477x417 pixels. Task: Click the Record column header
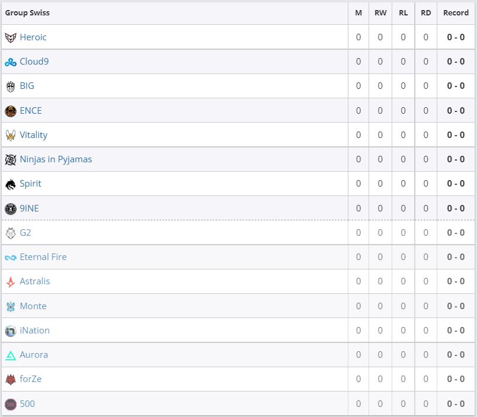(456, 12)
